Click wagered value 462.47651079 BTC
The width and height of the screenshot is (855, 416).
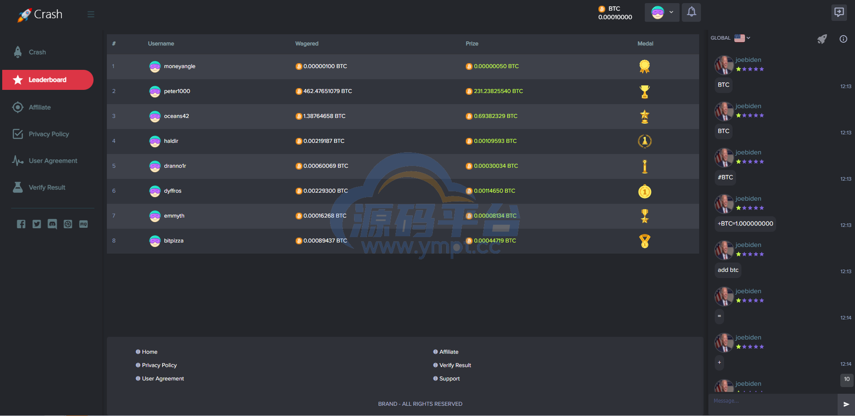point(328,91)
